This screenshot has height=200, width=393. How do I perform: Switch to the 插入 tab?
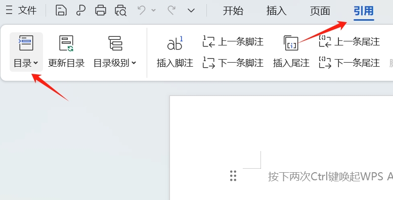[276, 11]
